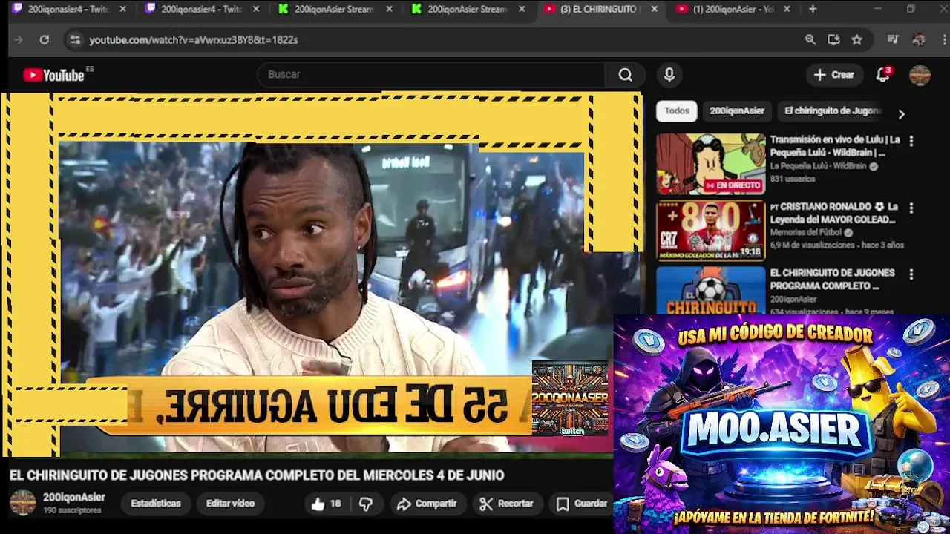Like the video with thumbs up
This screenshot has width=950, height=534.
pyautogui.click(x=326, y=504)
